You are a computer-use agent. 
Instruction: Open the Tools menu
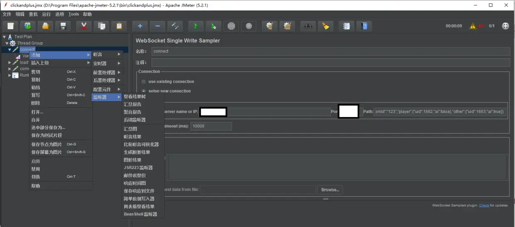(74, 14)
